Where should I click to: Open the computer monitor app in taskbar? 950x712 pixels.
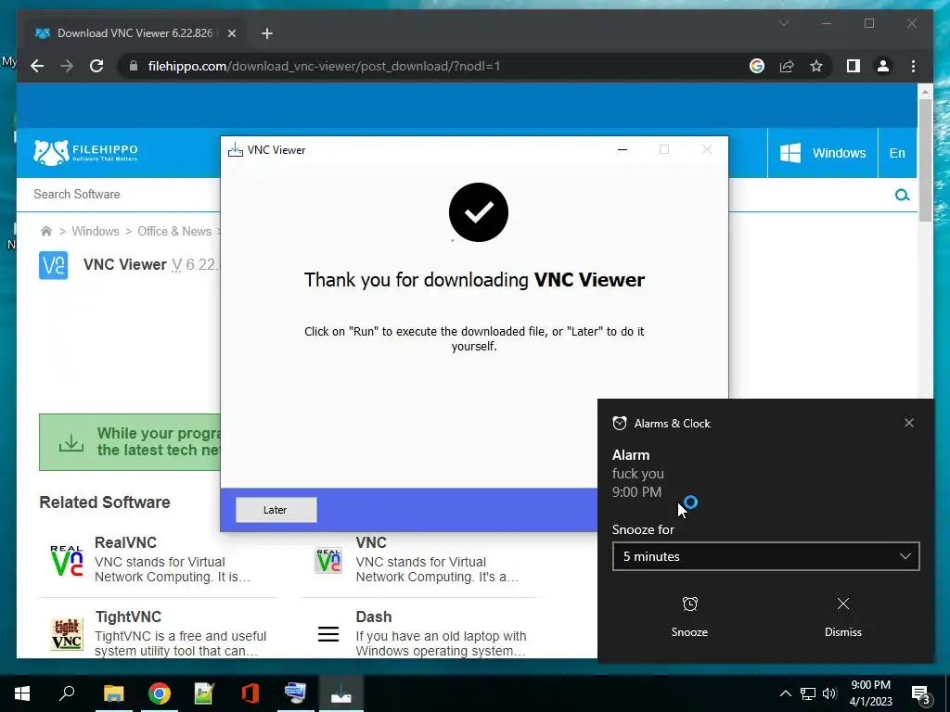tap(296, 693)
